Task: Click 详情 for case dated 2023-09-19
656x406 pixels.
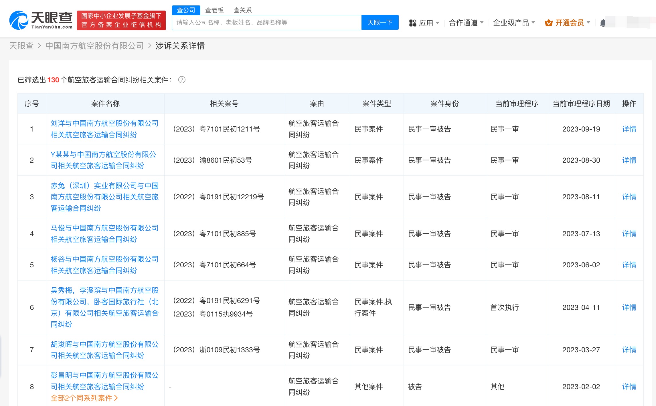Action: pyautogui.click(x=629, y=129)
